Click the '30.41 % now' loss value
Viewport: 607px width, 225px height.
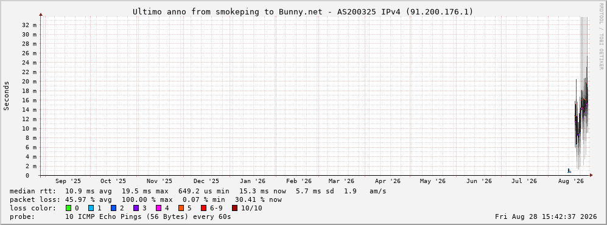tap(259, 199)
